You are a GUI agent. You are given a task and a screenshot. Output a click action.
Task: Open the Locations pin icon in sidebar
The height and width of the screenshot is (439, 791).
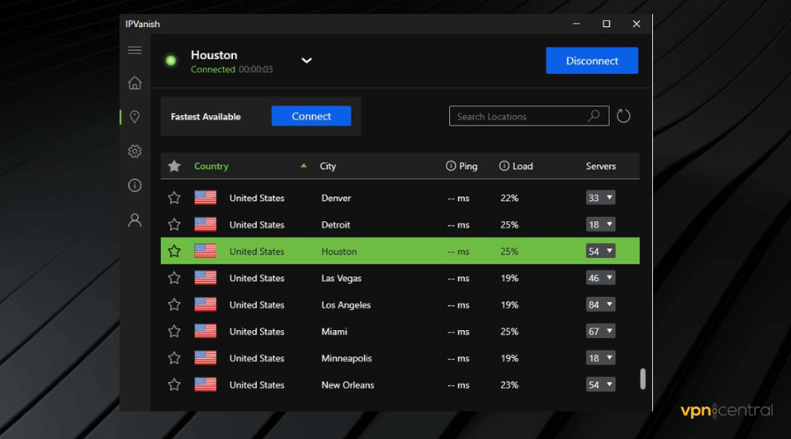(x=134, y=117)
